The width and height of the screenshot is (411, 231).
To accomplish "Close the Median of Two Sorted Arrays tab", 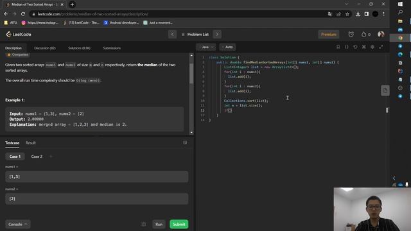I will pyautogui.click(x=62, y=4).
